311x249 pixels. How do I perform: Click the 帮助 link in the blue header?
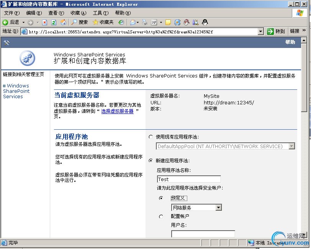[290, 42]
